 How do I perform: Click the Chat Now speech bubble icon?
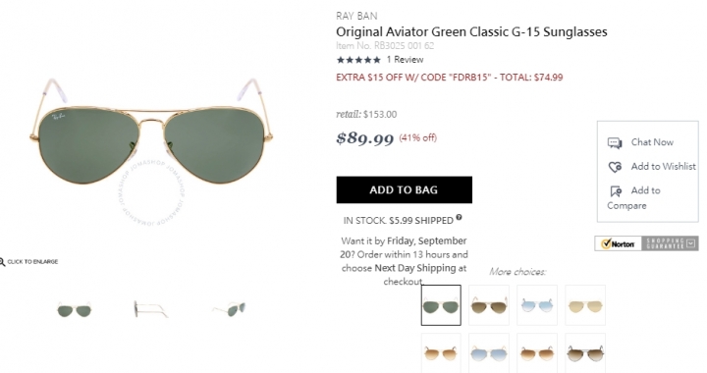point(615,142)
